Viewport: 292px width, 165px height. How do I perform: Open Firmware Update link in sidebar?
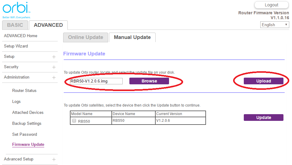click(28, 145)
